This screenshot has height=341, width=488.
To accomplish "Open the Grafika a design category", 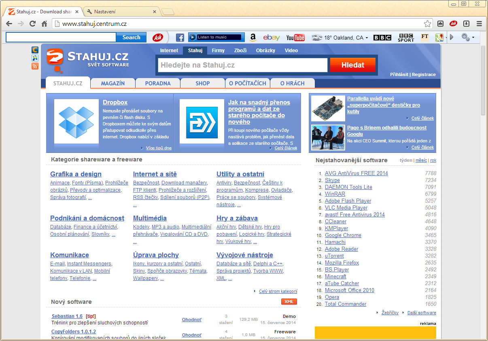I will (x=76, y=174).
